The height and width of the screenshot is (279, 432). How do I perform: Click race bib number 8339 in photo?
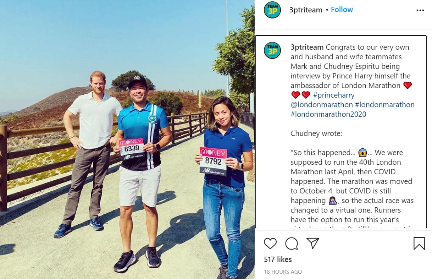131,148
